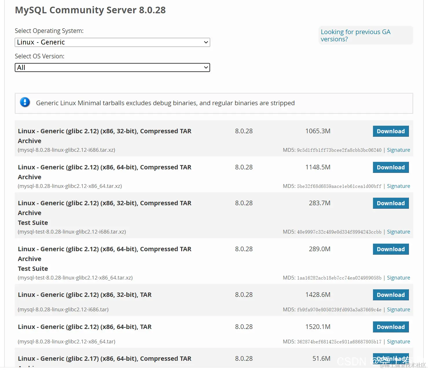Click MD5 hash for the 1148.5M archive
Viewport: 428px width, 370px height.
pyautogui.click(x=339, y=186)
